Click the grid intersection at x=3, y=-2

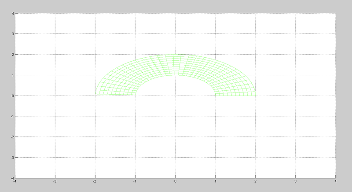click(x=295, y=137)
